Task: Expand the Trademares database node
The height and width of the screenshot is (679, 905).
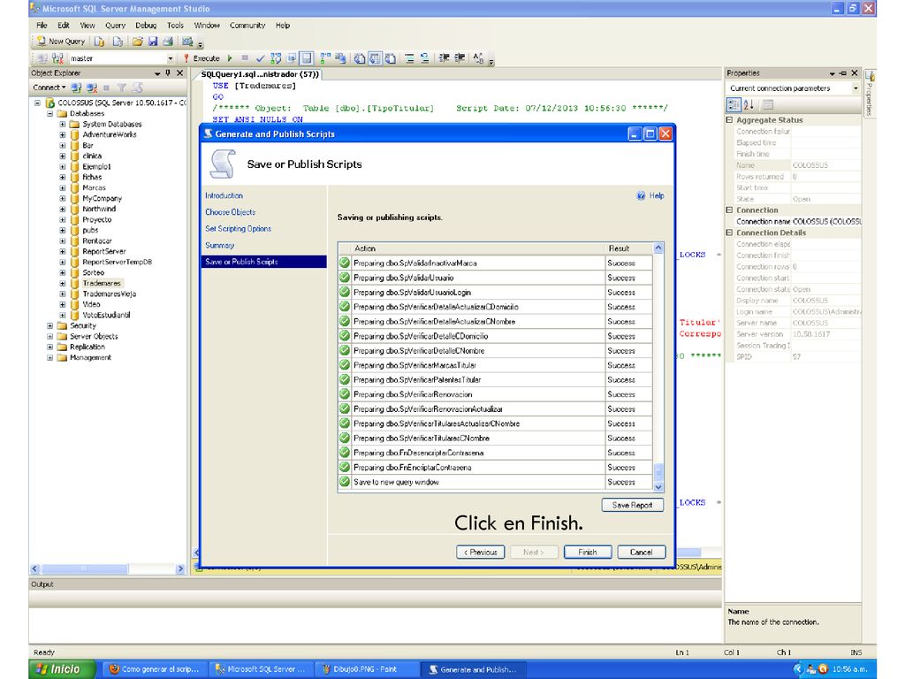Action: (63, 284)
